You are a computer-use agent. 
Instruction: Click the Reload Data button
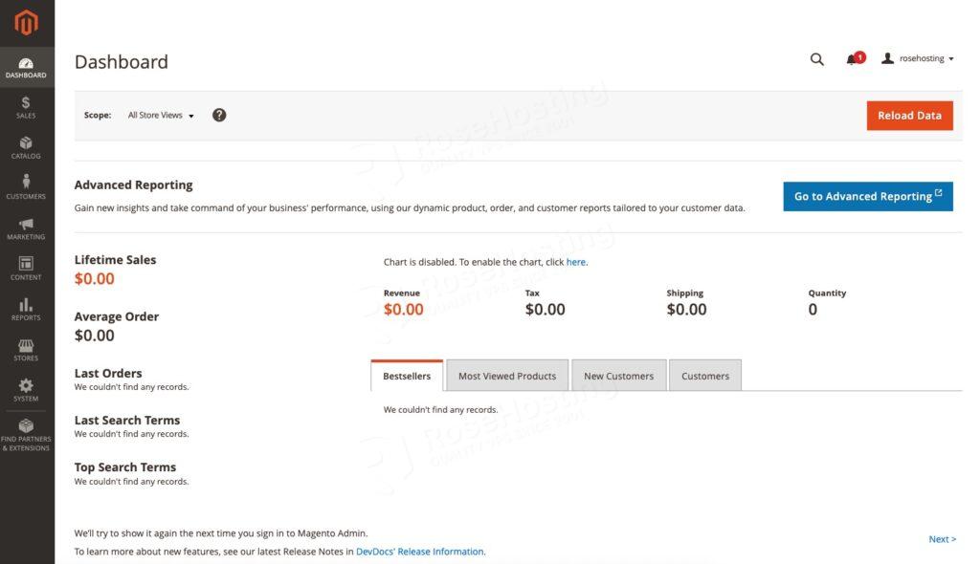click(x=909, y=115)
